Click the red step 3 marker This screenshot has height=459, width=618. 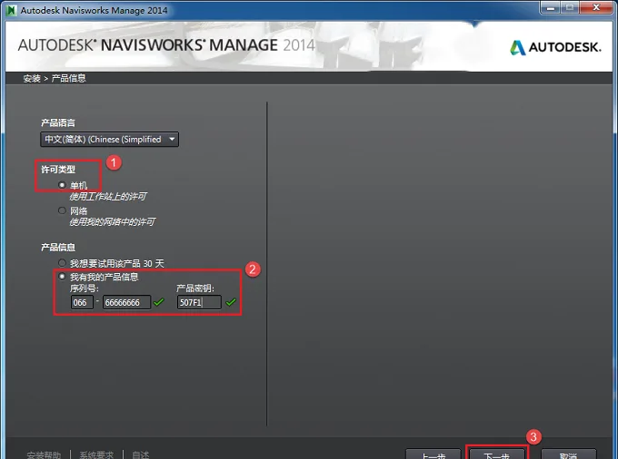pos(533,437)
